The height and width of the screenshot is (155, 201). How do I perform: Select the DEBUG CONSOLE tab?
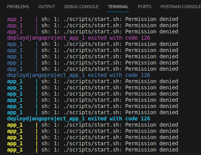coord(81,7)
